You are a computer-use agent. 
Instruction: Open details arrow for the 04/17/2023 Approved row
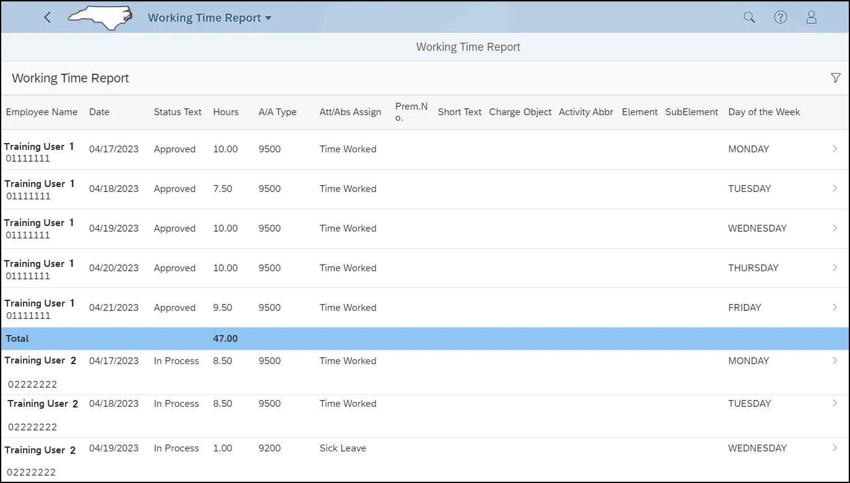pyautogui.click(x=835, y=149)
